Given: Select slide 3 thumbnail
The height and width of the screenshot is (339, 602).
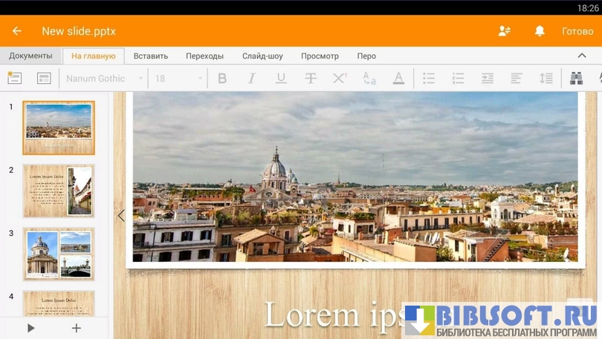Looking at the screenshot, I should (59, 254).
